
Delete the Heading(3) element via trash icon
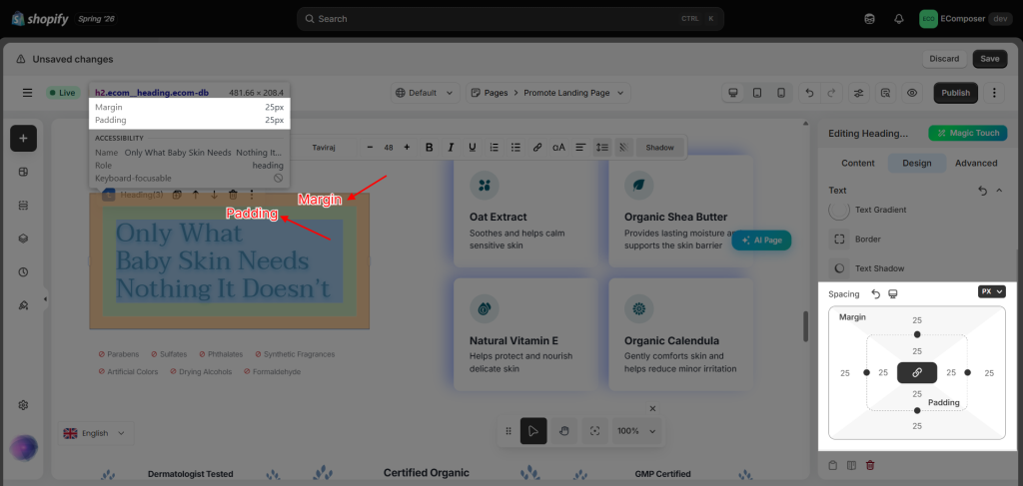[233, 195]
